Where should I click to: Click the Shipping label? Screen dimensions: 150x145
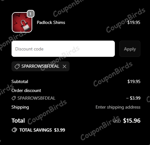(20, 107)
